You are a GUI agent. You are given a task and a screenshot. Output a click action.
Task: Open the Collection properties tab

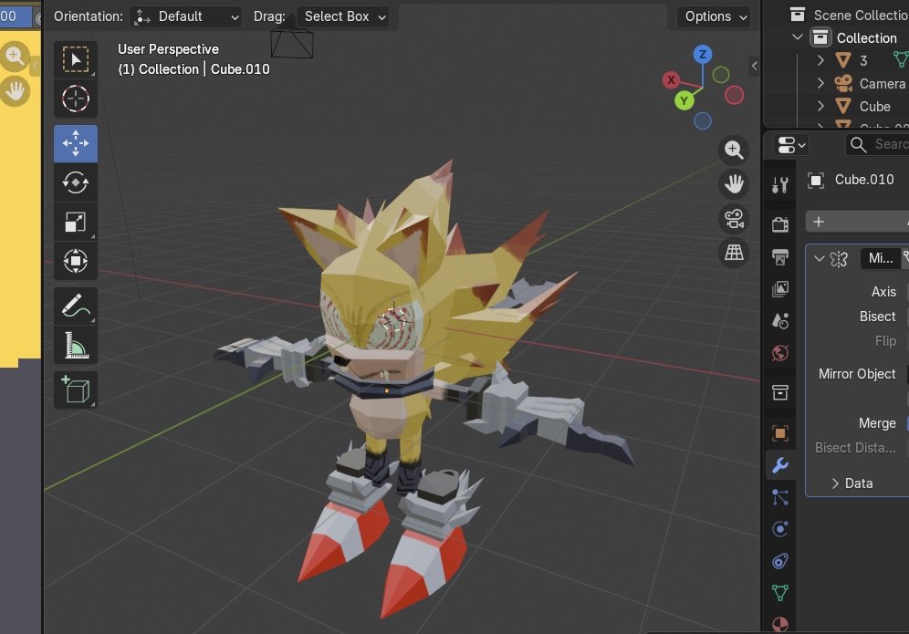click(x=780, y=392)
